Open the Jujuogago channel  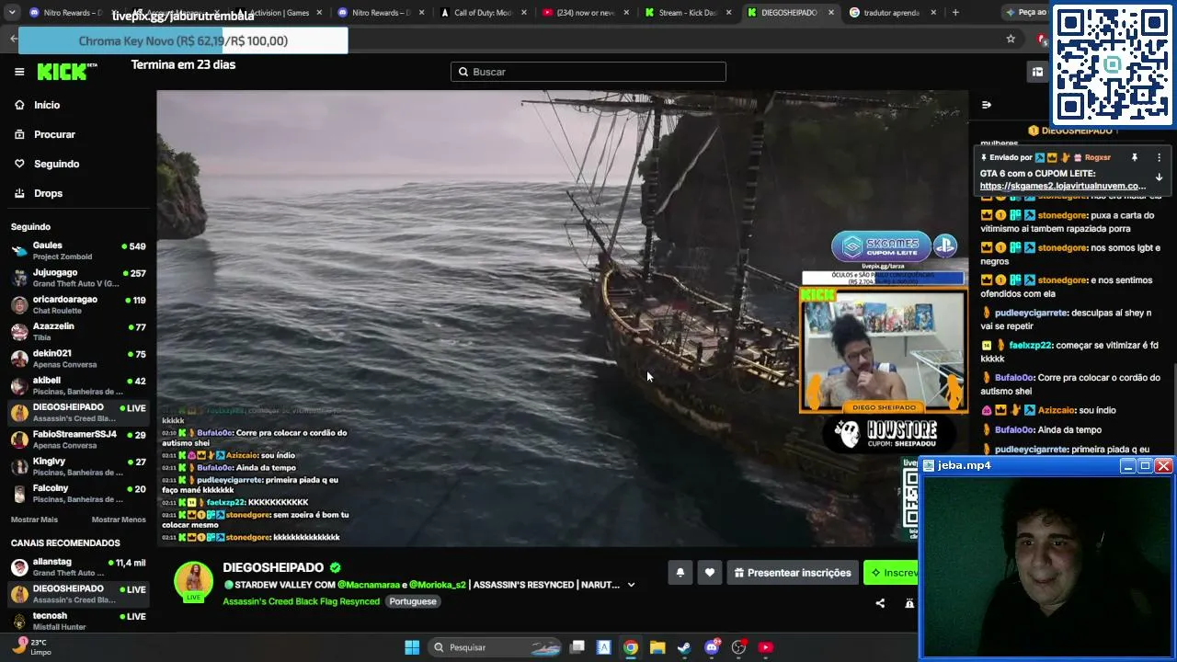78,278
